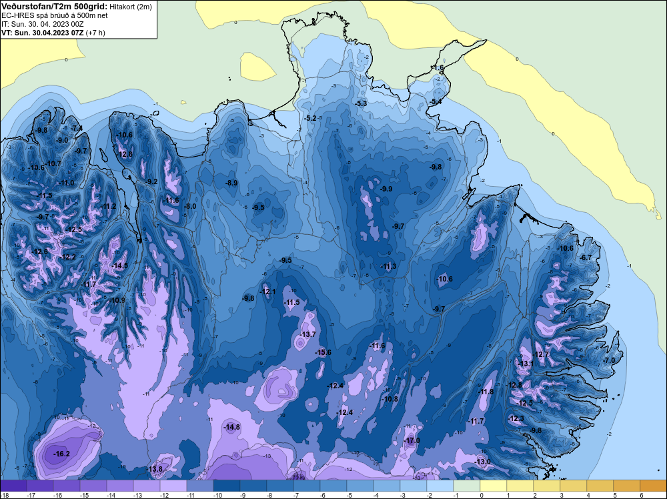Click the legend swatch labeled -6
Screen dimensions: 667x499
(333, 486)
